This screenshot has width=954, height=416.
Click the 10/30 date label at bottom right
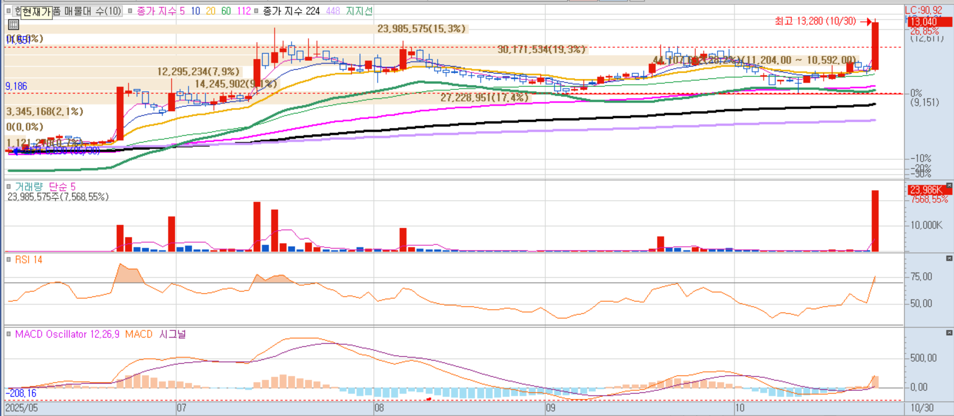coord(922,408)
